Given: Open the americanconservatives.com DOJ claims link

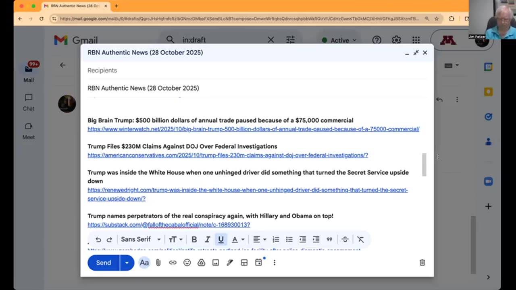Looking at the screenshot, I should point(228,155).
